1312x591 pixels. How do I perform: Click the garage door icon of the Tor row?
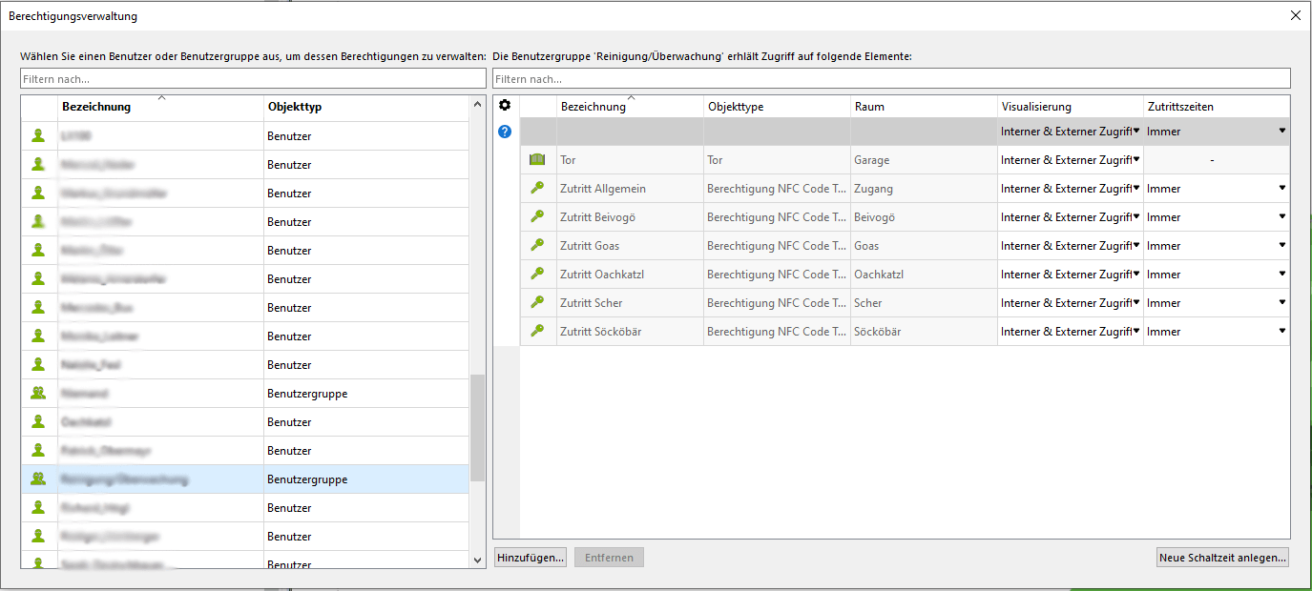coord(538,160)
